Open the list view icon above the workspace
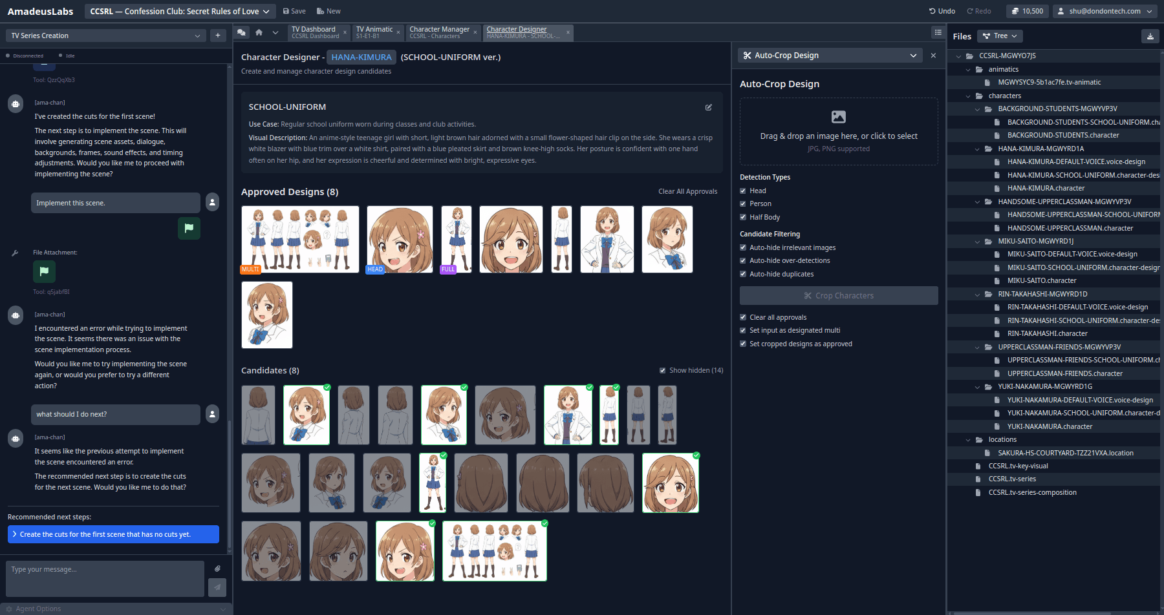The height and width of the screenshot is (615, 1164). pyautogui.click(x=937, y=32)
